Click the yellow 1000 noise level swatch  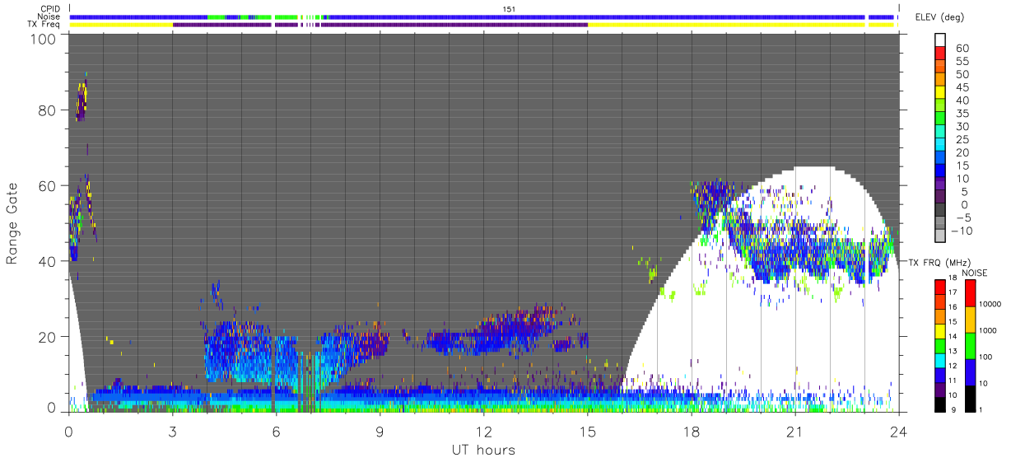coord(971,320)
